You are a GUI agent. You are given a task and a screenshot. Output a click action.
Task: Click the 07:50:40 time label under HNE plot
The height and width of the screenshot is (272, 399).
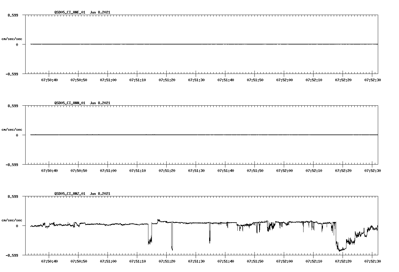[49, 80]
